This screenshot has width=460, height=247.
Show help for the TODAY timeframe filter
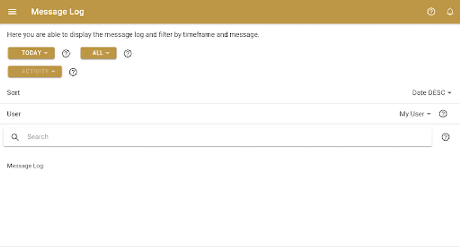(x=66, y=54)
